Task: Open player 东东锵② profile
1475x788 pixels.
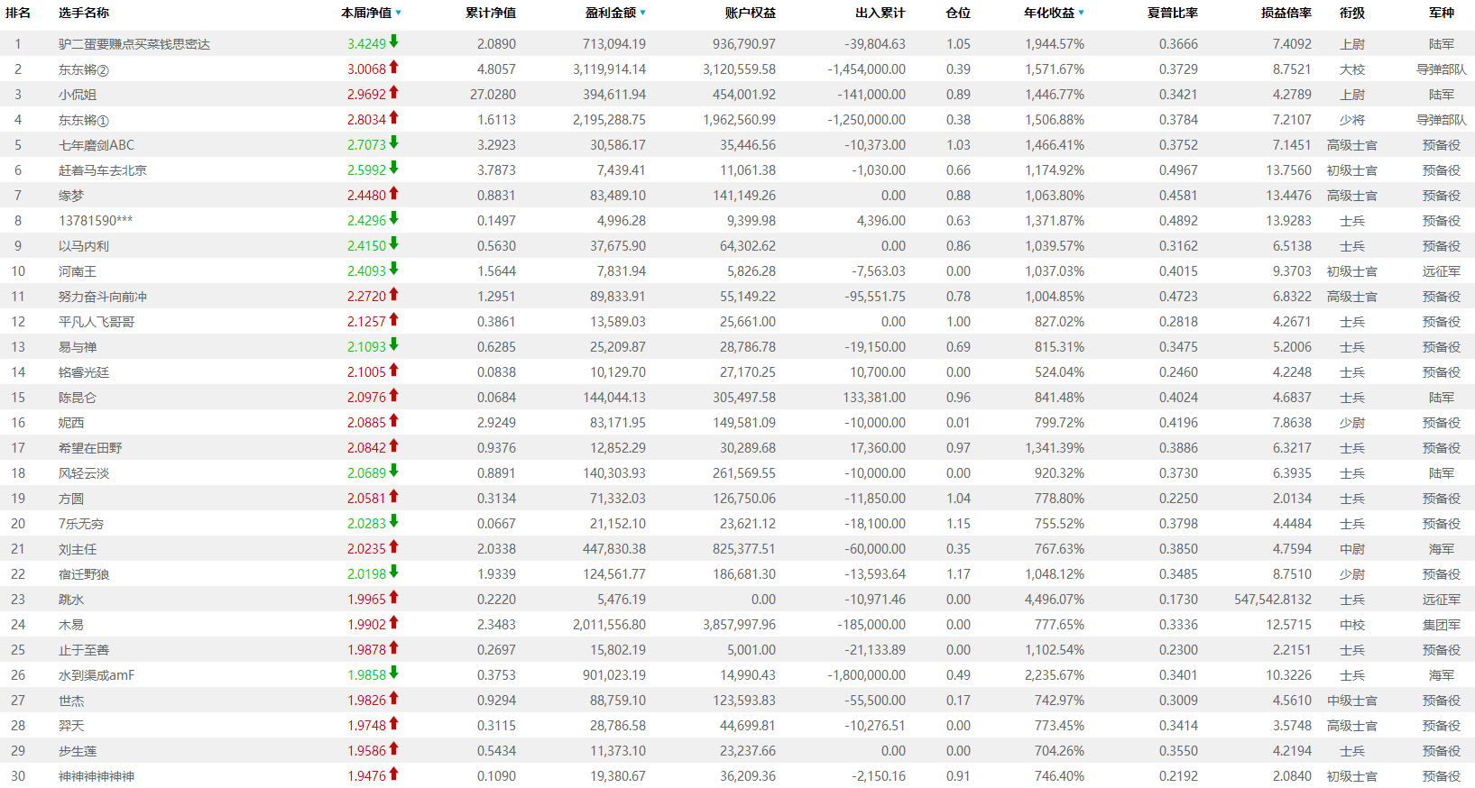Action: click(84, 69)
